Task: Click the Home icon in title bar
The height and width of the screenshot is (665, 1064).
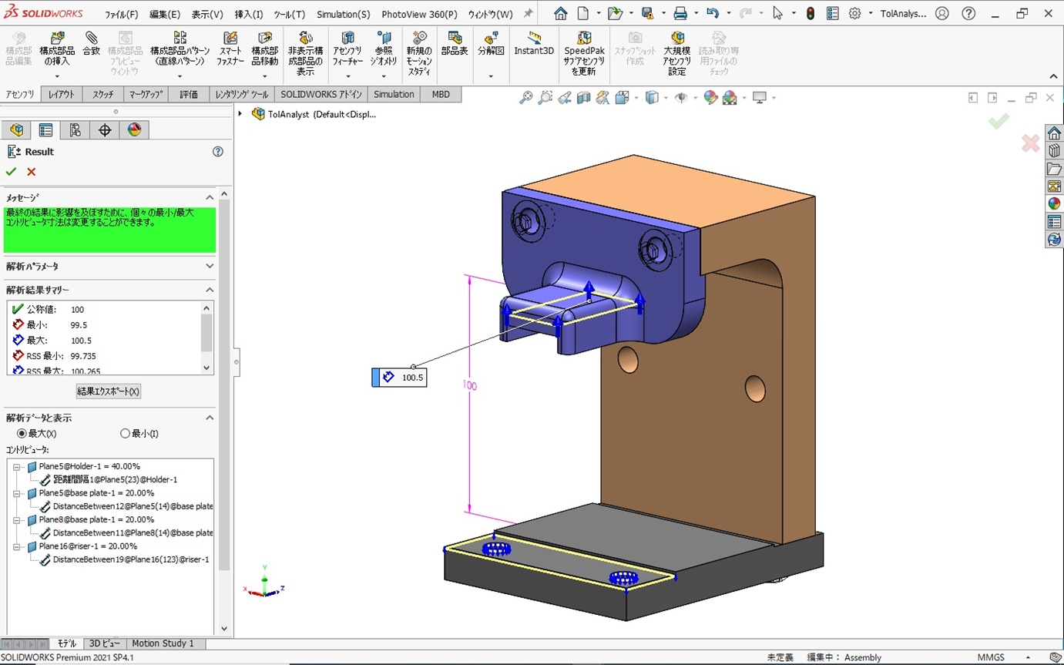Action: pyautogui.click(x=561, y=13)
